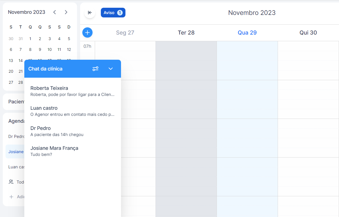Click the Chat da clínica header title
The height and width of the screenshot is (217, 339).
point(45,69)
